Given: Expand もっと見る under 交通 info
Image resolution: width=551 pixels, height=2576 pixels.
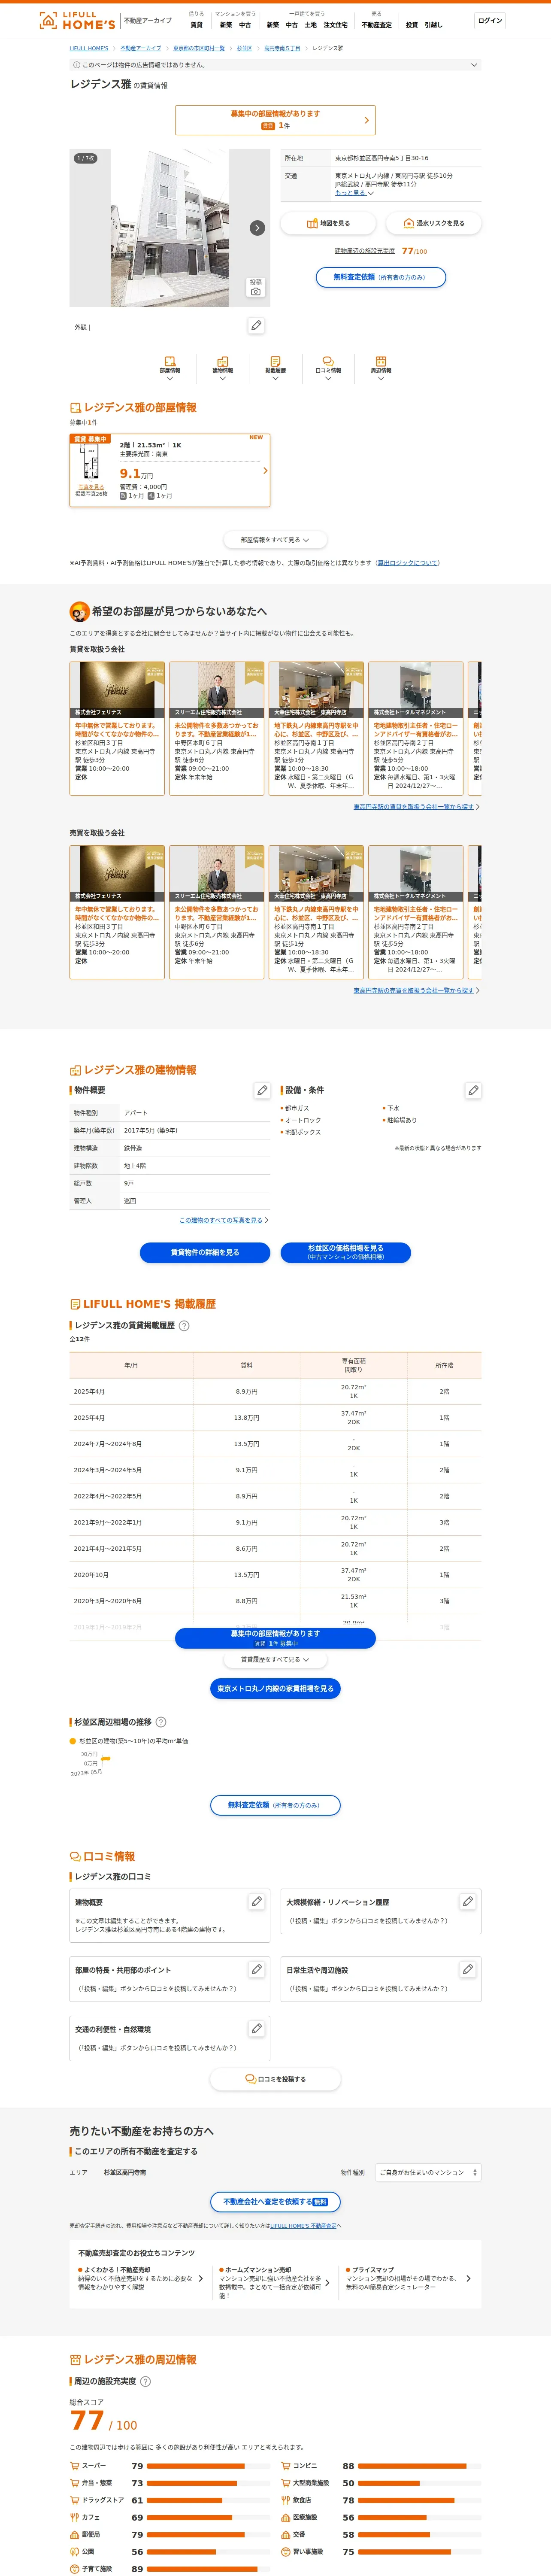Looking at the screenshot, I should (354, 193).
